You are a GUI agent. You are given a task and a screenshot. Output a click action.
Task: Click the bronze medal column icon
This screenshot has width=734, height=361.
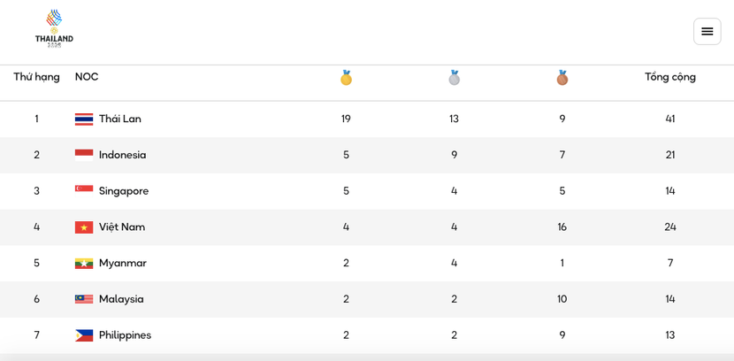point(562,78)
